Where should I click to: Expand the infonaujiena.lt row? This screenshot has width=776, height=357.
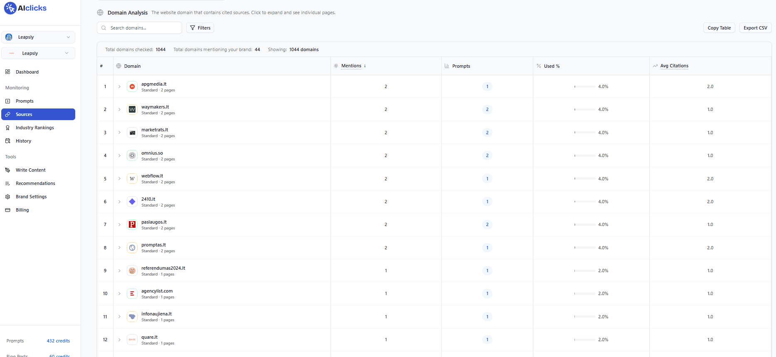[119, 317]
